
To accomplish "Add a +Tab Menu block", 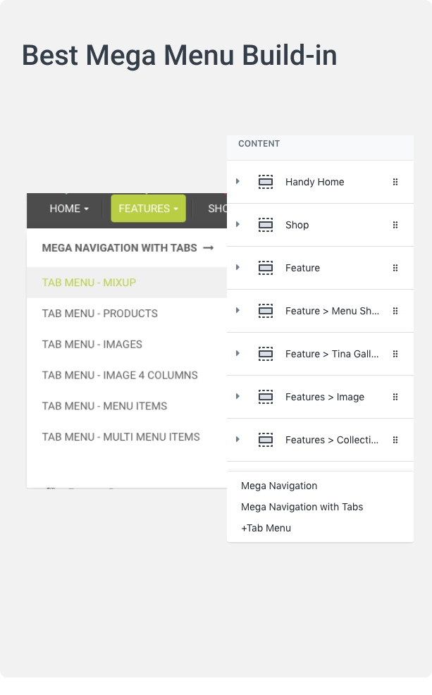I will point(266,528).
